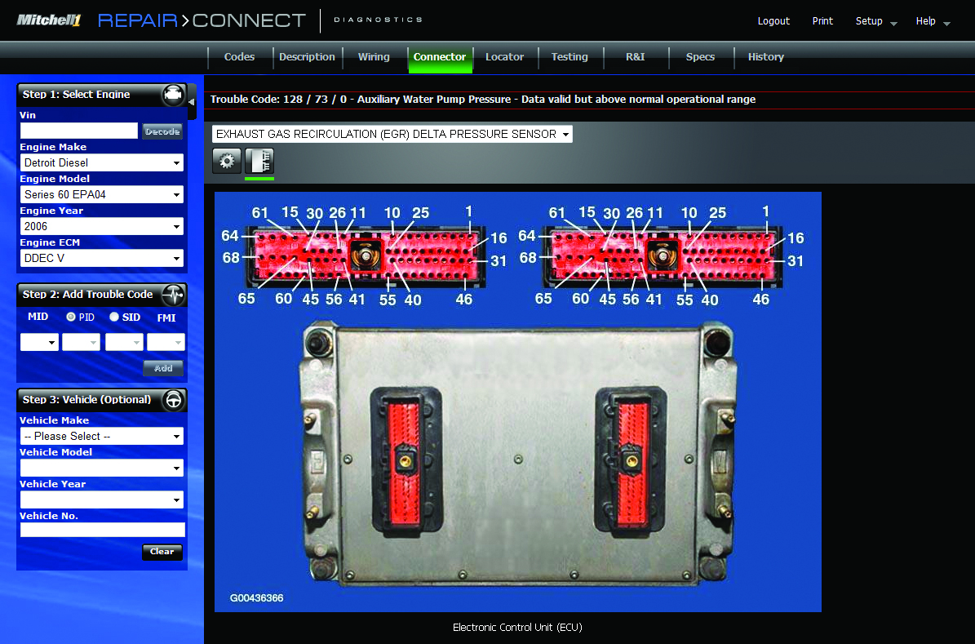Screen dimensions: 975x644
Task: Open the EGR Delta Pressure Sensor dropdown
Action: 565,133
